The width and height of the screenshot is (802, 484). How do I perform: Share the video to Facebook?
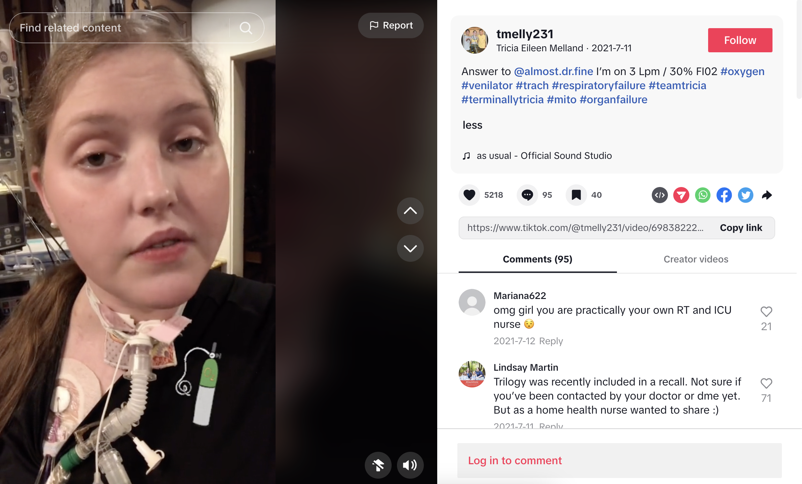pos(724,195)
